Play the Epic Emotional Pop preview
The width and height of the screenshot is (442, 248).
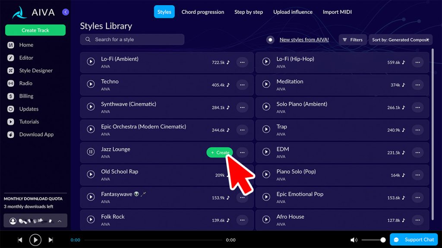coord(266,197)
